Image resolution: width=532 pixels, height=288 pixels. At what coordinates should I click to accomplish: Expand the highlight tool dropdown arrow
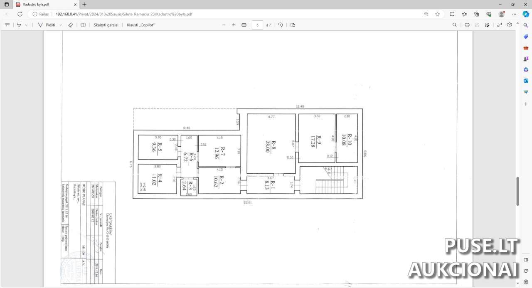(27, 25)
